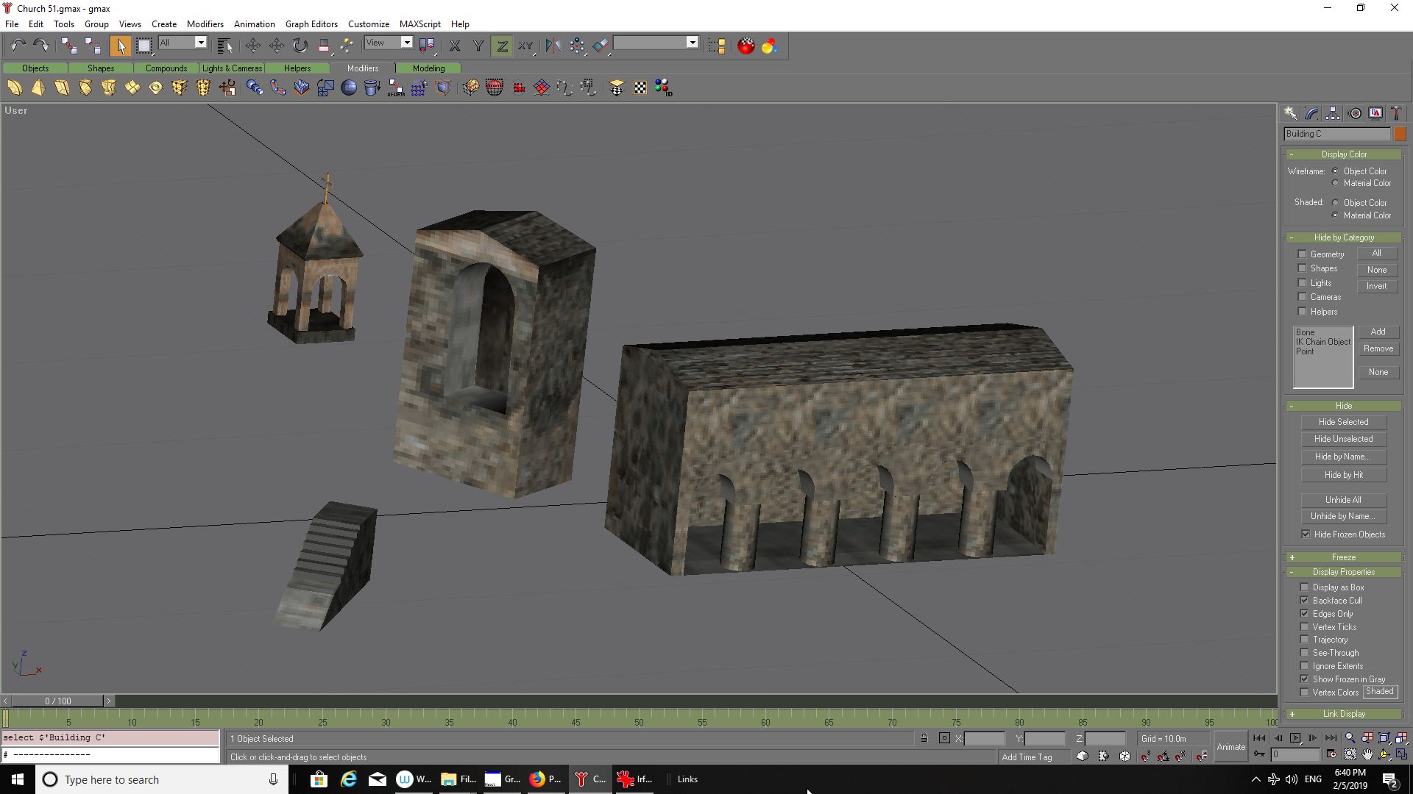
Task: Open the Modifiers menu
Action: 205,24
